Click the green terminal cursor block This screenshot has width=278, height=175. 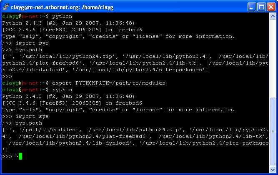click(20, 156)
